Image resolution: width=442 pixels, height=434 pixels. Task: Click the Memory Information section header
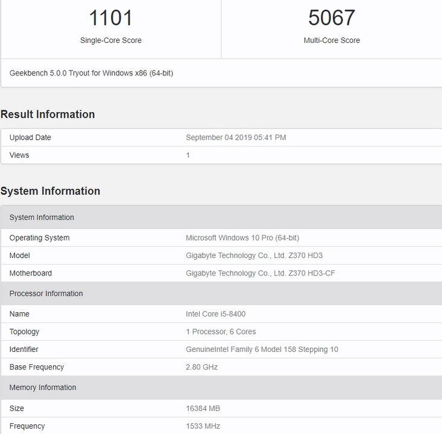click(221, 388)
